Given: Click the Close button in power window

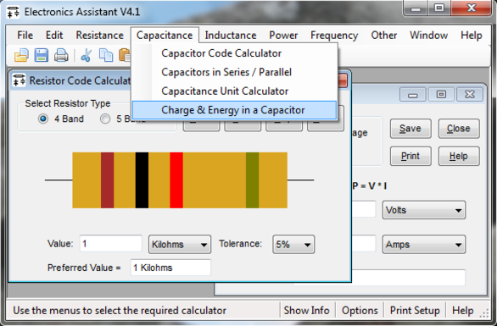Looking at the screenshot, I should [x=459, y=129].
